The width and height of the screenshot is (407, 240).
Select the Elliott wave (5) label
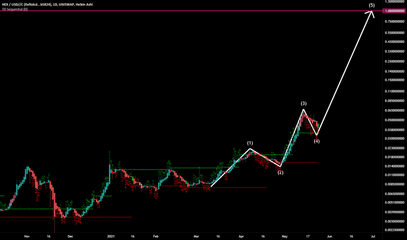point(372,5)
